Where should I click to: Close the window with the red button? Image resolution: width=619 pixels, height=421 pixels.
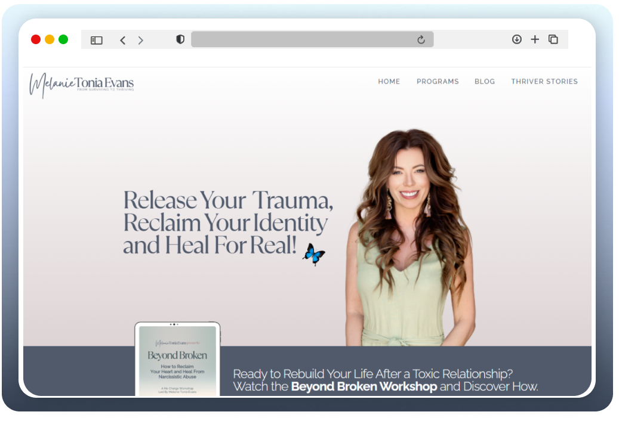click(36, 39)
